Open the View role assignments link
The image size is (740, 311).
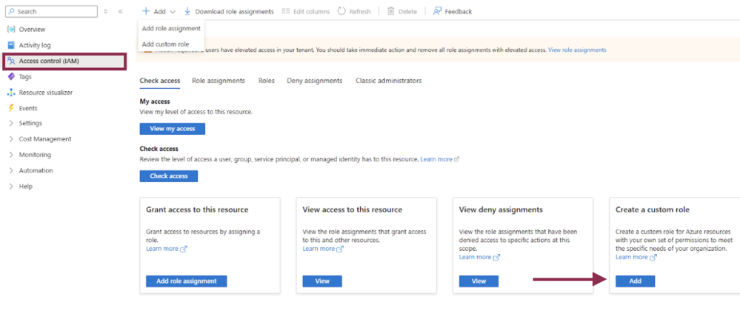[x=577, y=50]
